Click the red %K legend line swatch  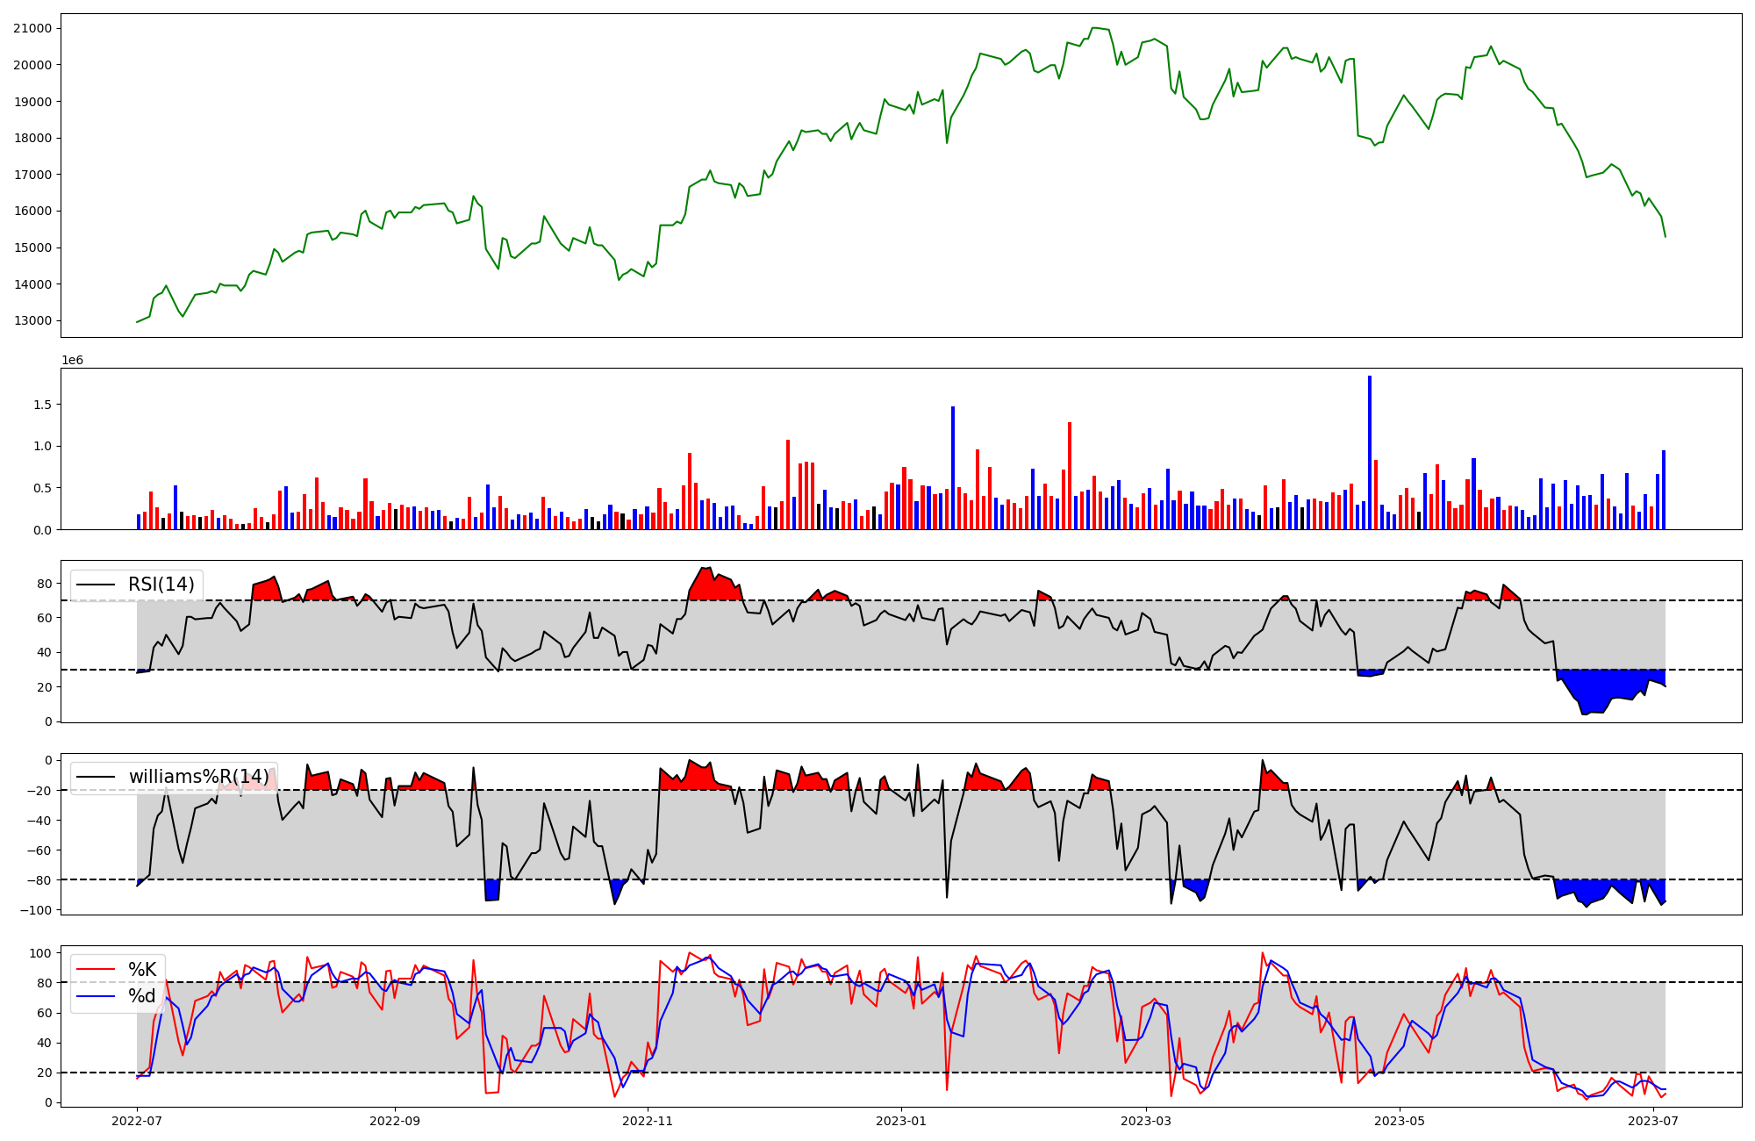[96, 970]
